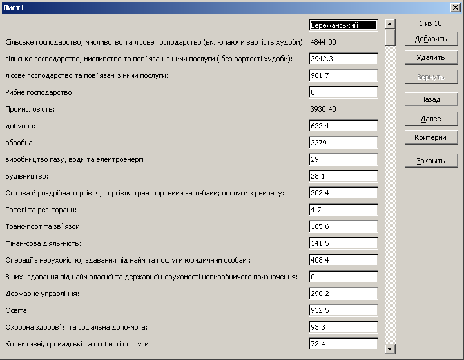Click the Фінансова діяльність field 141.5
Screen dimensions: 464x360
click(x=343, y=243)
